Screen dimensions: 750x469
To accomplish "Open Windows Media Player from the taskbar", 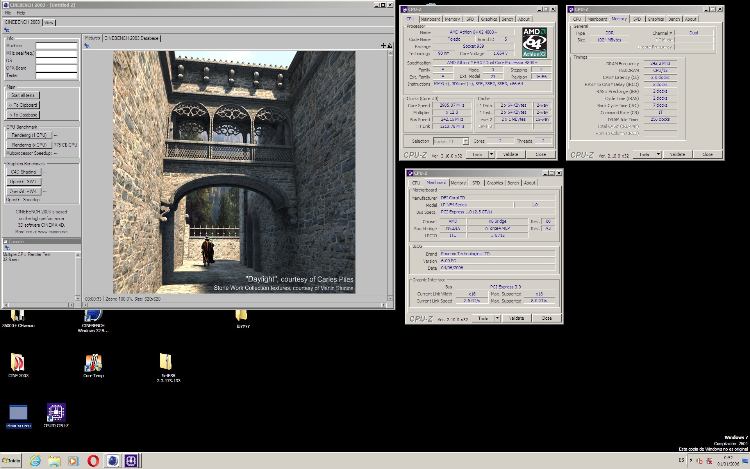I will click(73, 461).
